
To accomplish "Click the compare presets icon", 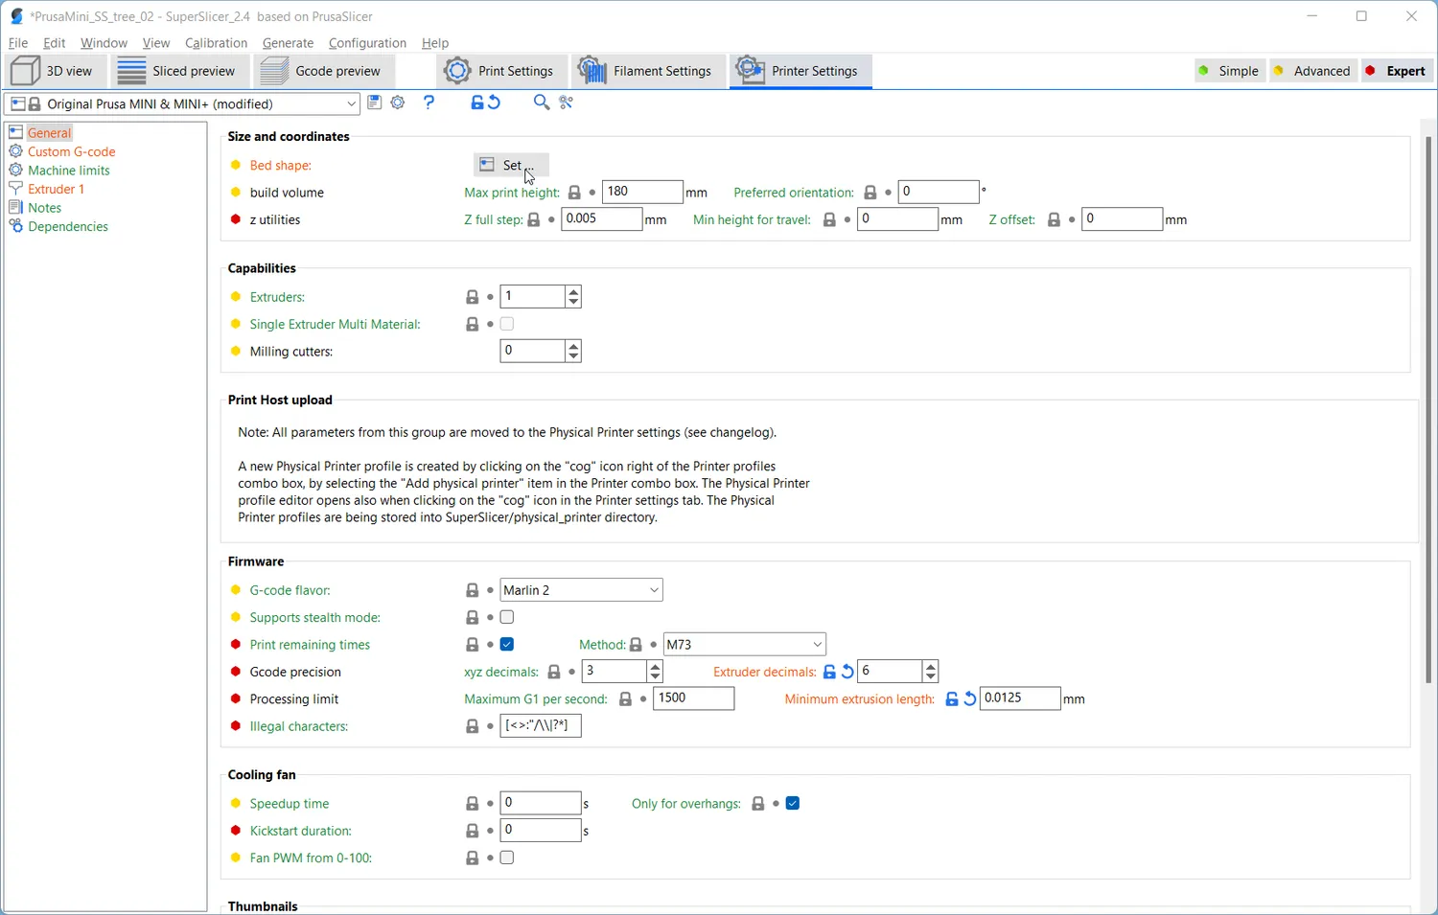I will tap(567, 103).
